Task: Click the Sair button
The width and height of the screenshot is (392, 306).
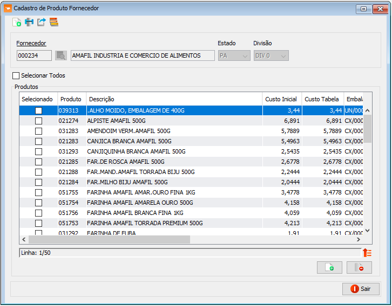Action: [361, 289]
